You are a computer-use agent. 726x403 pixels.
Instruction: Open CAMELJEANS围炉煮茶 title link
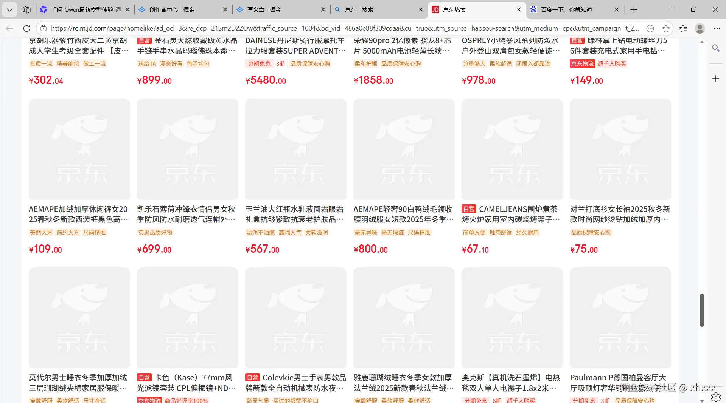point(511,214)
